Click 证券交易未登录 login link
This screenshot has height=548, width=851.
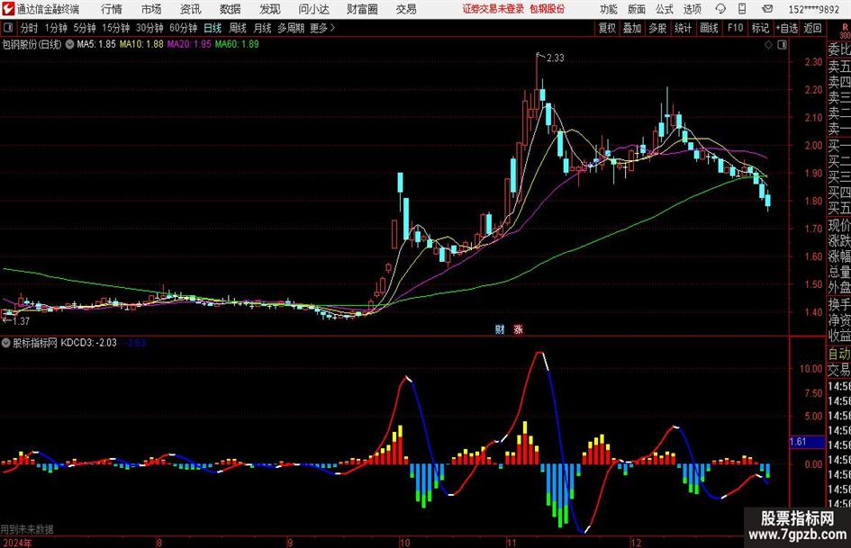[493, 9]
